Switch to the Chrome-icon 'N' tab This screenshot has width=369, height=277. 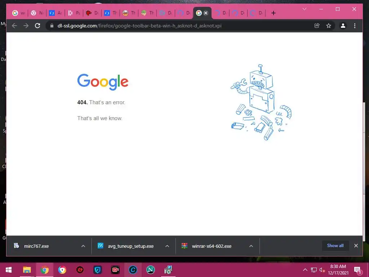37,13
